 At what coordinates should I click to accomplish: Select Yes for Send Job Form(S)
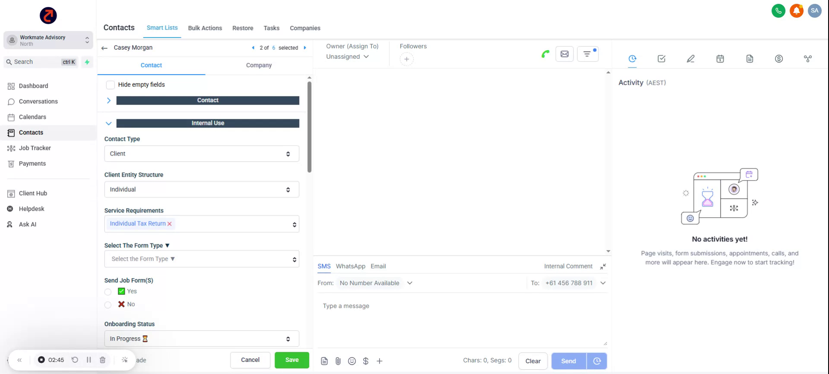(x=108, y=292)
